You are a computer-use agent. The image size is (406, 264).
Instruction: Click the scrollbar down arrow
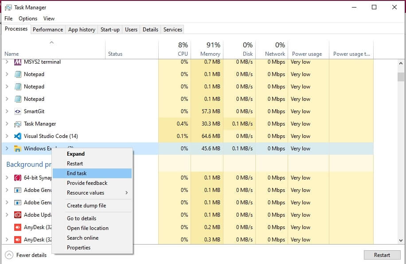[401, 241]
